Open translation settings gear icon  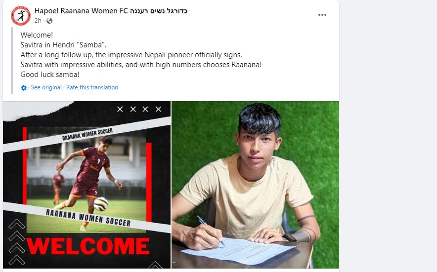[24, 88]
